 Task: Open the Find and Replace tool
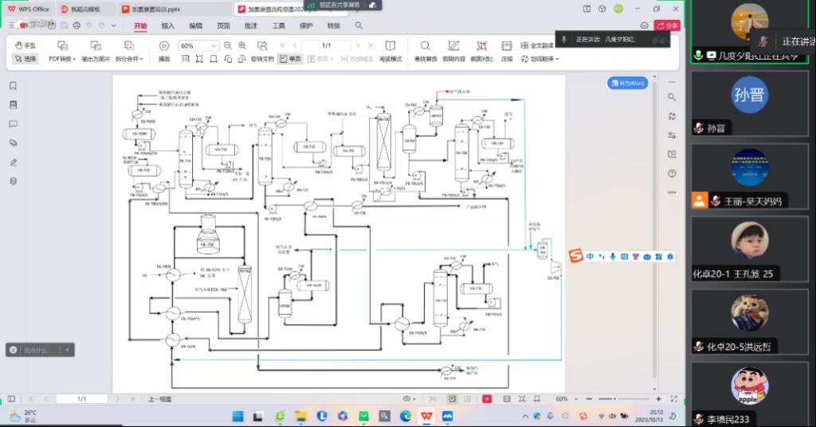point(425,46)
